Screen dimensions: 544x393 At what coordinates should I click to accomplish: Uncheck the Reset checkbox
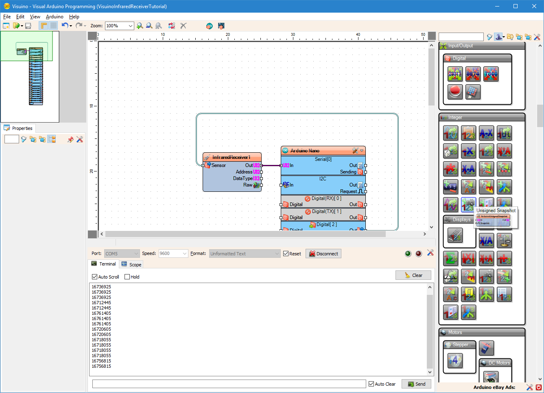(286, 254)
